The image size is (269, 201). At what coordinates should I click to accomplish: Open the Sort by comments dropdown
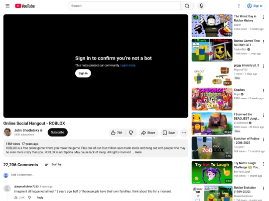pos(53,164)
